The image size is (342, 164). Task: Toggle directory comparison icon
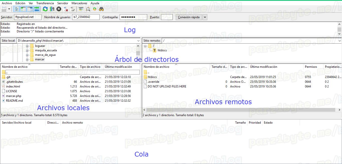coord(88,9)
